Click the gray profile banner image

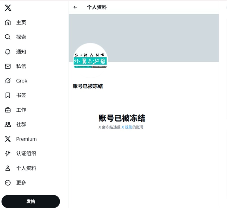tap(143, 38)
